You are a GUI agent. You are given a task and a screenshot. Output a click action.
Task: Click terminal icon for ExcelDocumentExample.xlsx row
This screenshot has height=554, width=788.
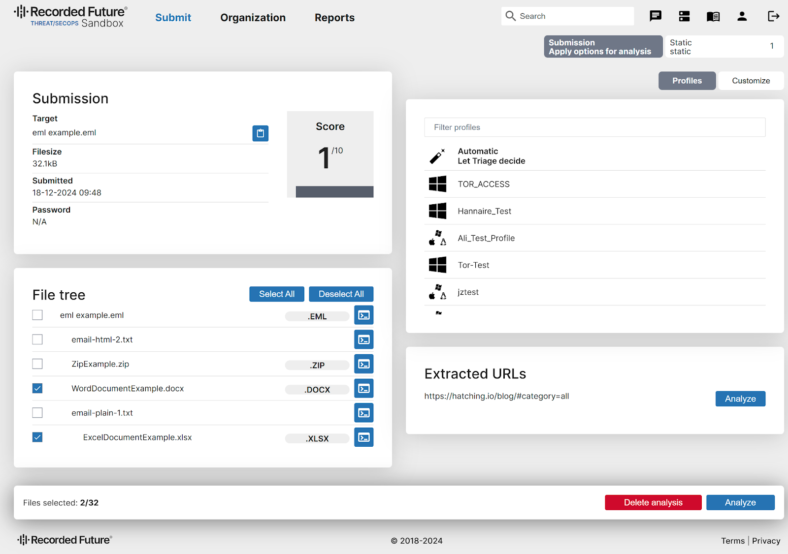point(363,437)
